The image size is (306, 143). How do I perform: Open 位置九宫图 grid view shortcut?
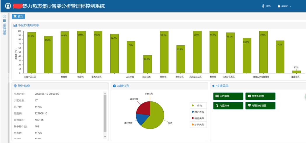tap(260, 96)
